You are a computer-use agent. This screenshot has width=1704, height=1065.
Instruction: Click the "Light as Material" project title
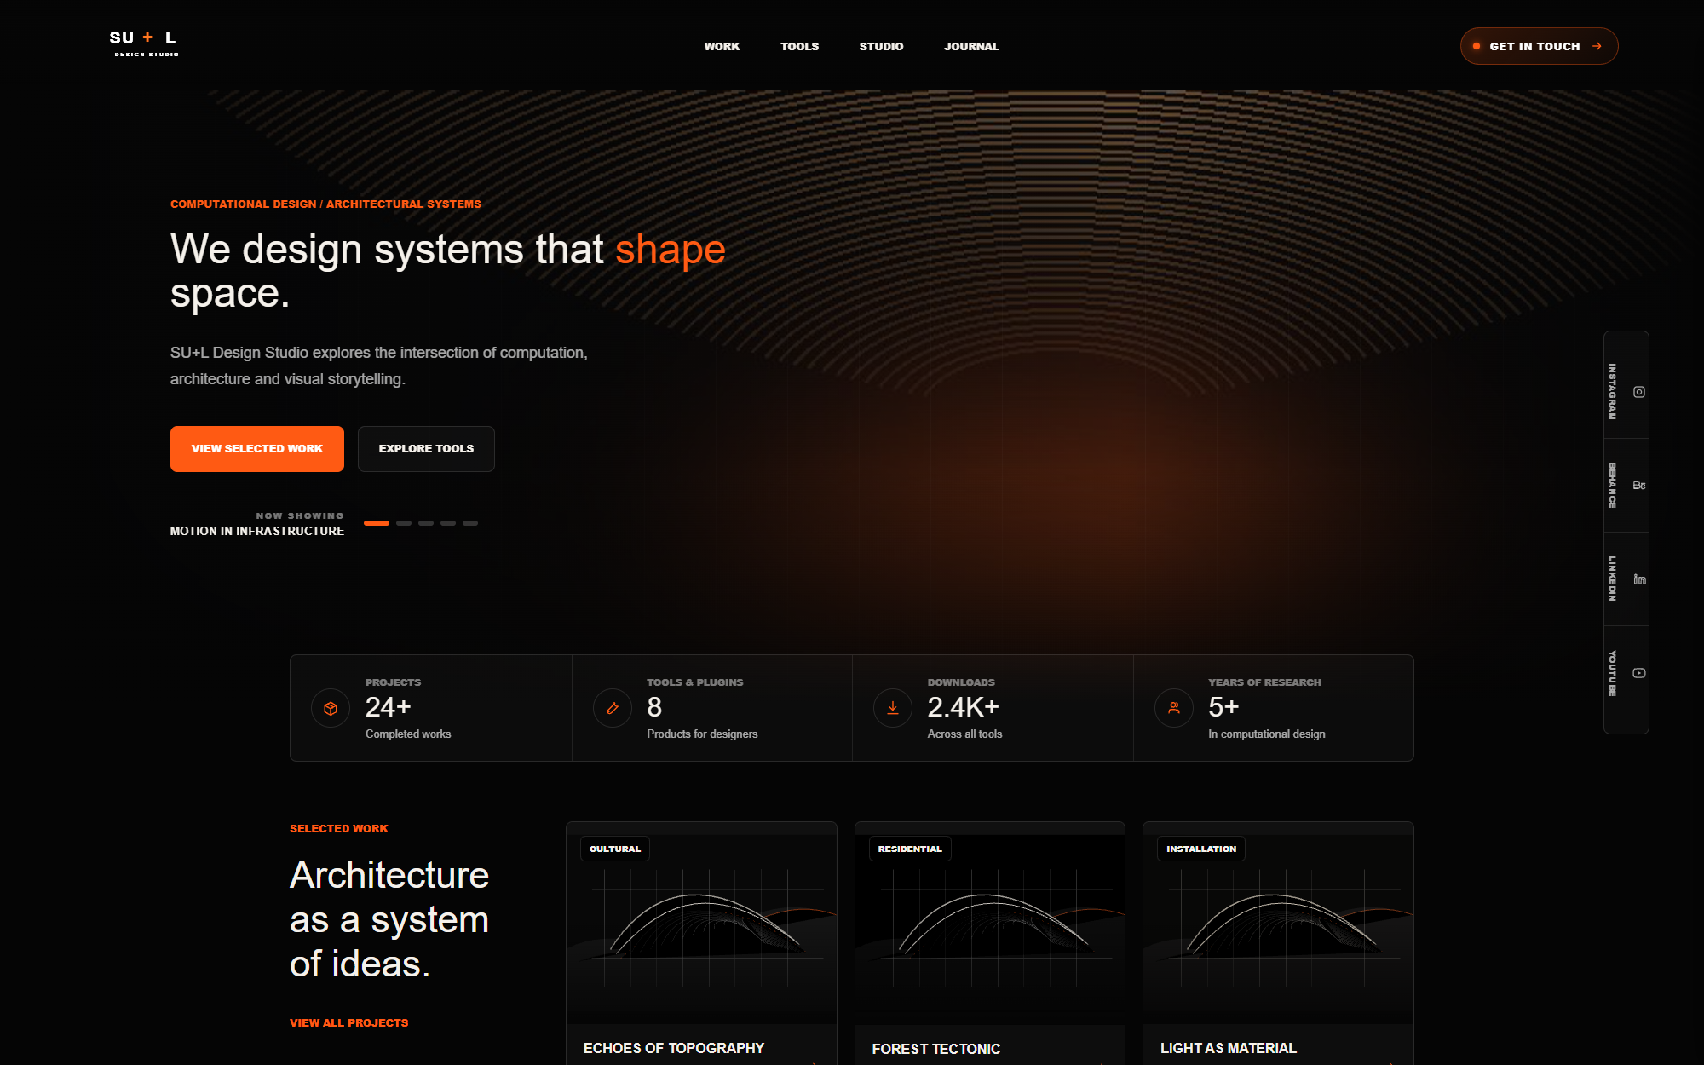tap(1229, 1048)
